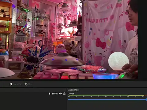This screenshot has width=147, height=110.
Task: Click the camera preview canvas
Action: point(69,39)
